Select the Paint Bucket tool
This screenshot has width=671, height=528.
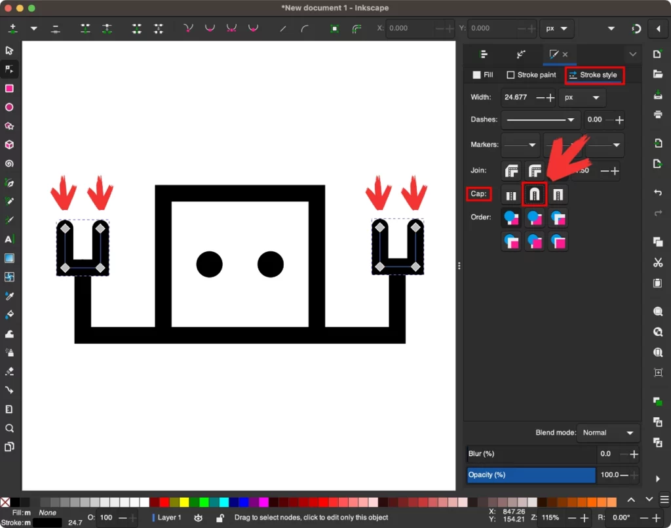click(9, 315)
